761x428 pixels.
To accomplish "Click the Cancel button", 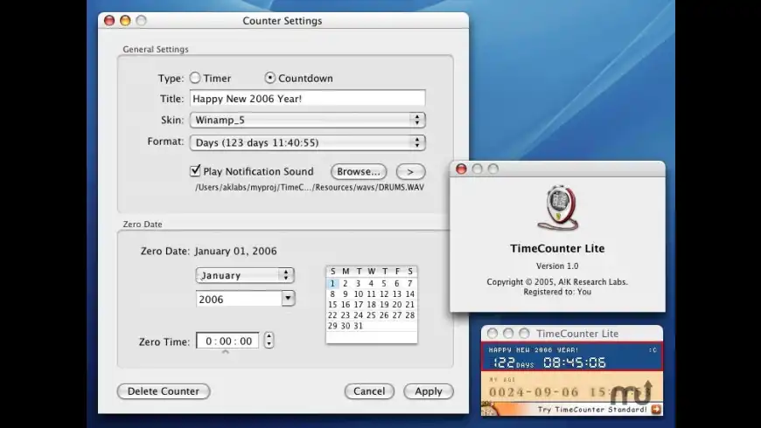I will (x=369, y=391).
